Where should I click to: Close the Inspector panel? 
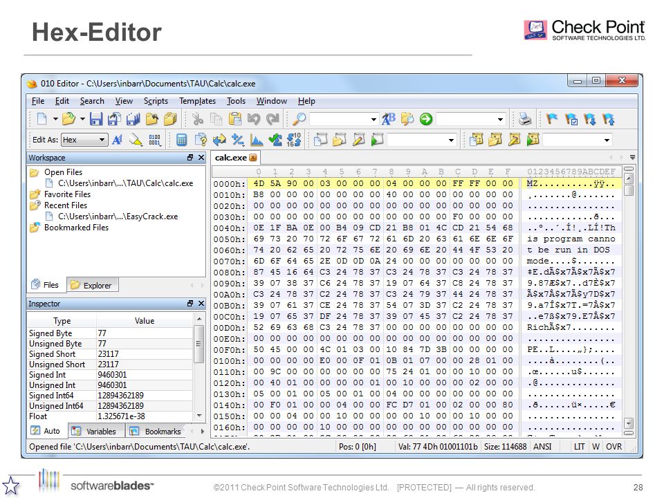(201, 304)
